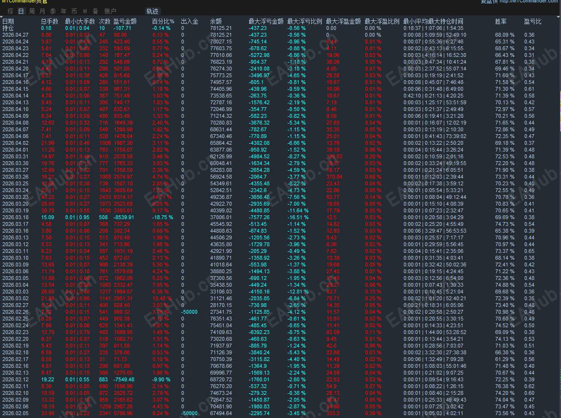Click the -12.81 % max floating loss cell
561x418 pixels.
(x=298, y=292)
